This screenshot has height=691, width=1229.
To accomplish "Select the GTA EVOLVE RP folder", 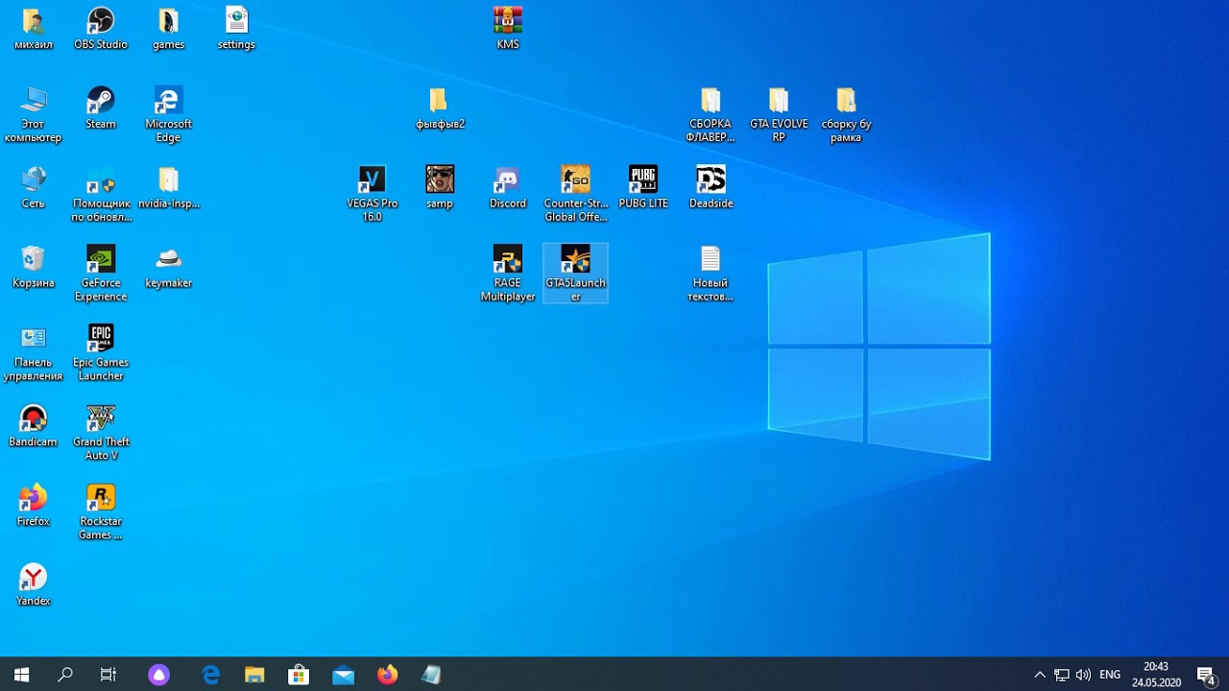I will click(779, 115).
